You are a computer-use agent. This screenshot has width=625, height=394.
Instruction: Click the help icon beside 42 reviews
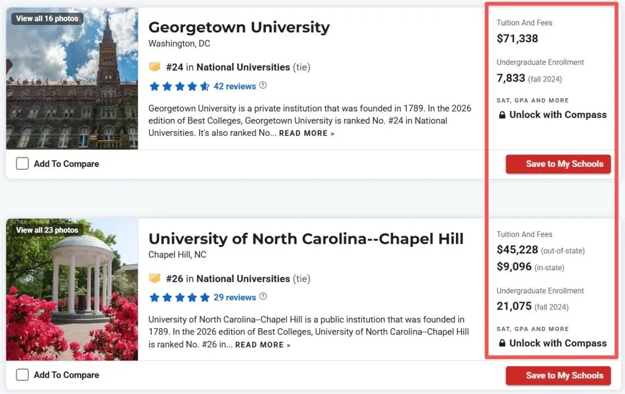click(x=263, y=86)
